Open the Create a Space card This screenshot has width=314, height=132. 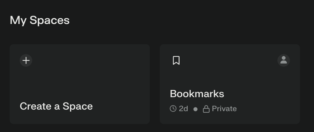[x=80, y=84]
